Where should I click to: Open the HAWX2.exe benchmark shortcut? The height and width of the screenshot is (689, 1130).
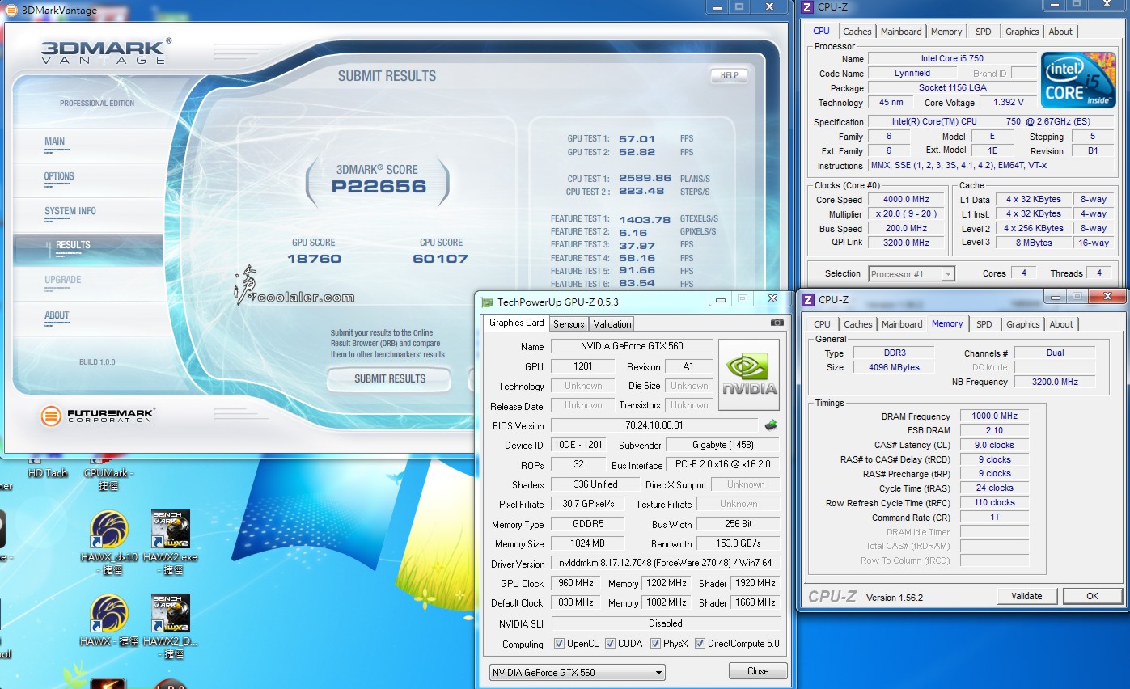(x=171, y=530)
